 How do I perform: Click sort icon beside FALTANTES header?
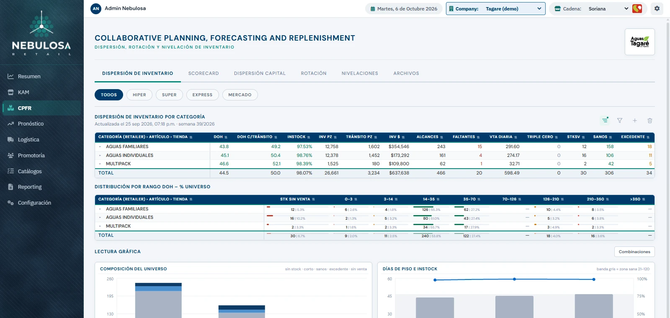(x=478, y=137)
